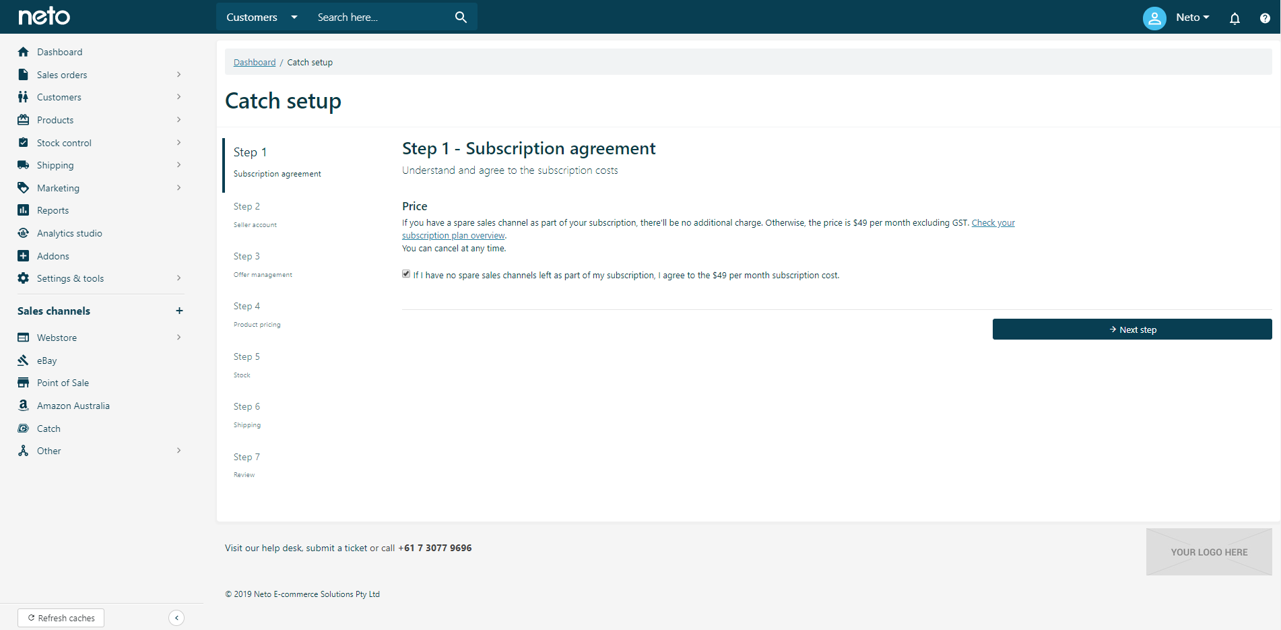This screenshot has width=1281, height=630.
Task: Click the Customers people icon
Action: pyautogui.click(x=24, y=97)
